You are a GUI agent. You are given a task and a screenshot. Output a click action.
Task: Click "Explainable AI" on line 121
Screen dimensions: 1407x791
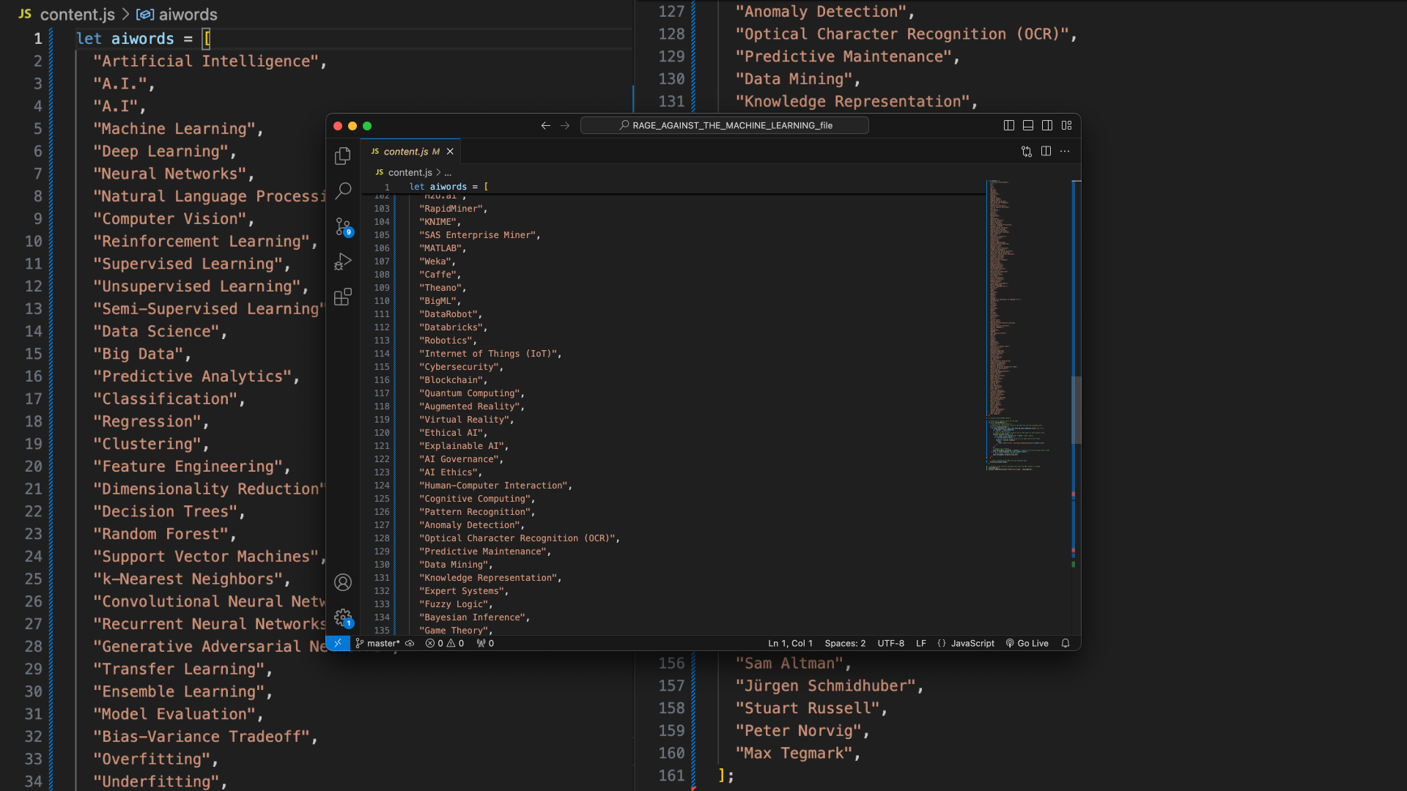coord(461,446)
